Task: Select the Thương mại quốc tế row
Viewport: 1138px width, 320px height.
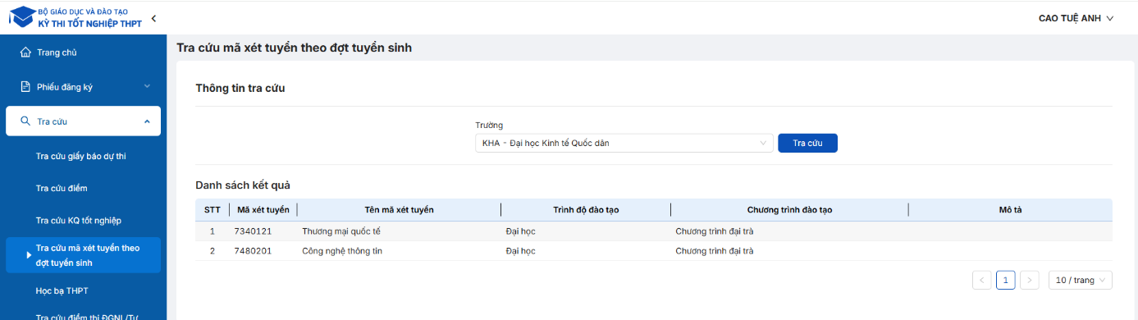Action: click(654, 231)
